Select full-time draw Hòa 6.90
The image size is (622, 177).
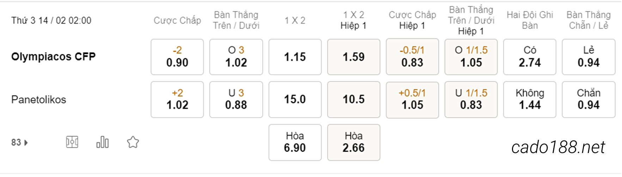[x=295, y=142]
